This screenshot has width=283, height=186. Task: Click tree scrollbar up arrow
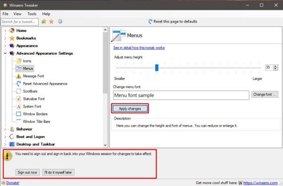(105, 30)
